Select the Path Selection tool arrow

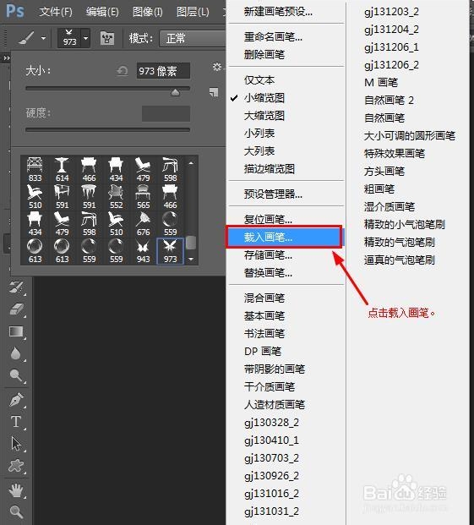(16, 444)
